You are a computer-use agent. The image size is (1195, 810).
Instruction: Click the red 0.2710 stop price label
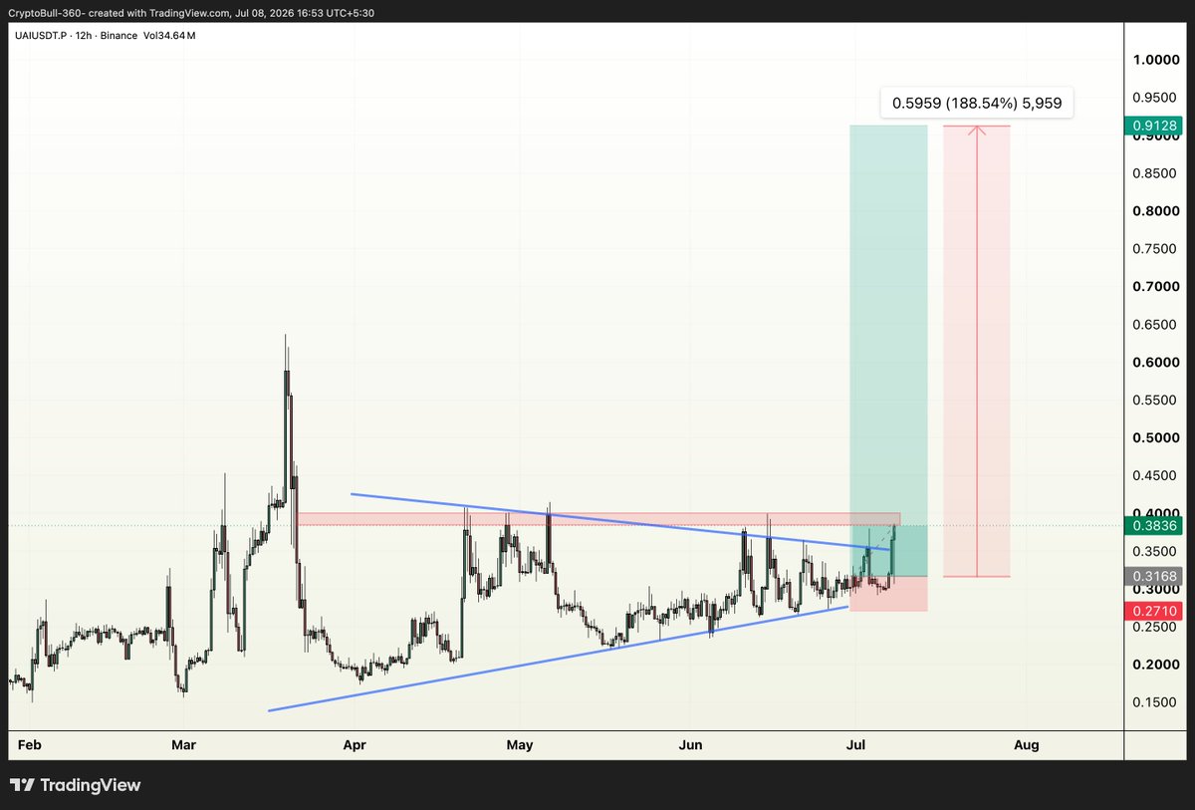click(x=1155, y=610)
